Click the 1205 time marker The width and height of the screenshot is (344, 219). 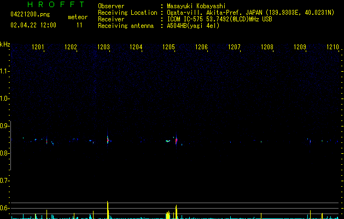pos(168,47)
